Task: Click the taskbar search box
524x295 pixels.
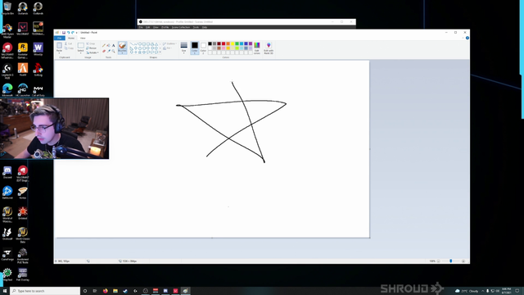Action: click(x=45, y=291)
